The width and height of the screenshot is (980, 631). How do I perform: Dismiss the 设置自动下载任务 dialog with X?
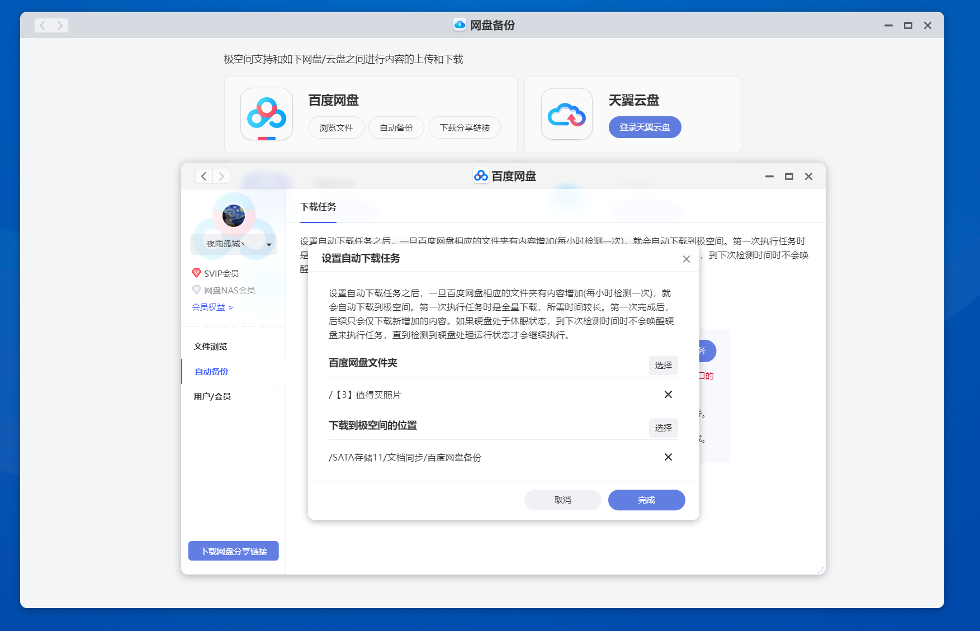tap(687, 259)
